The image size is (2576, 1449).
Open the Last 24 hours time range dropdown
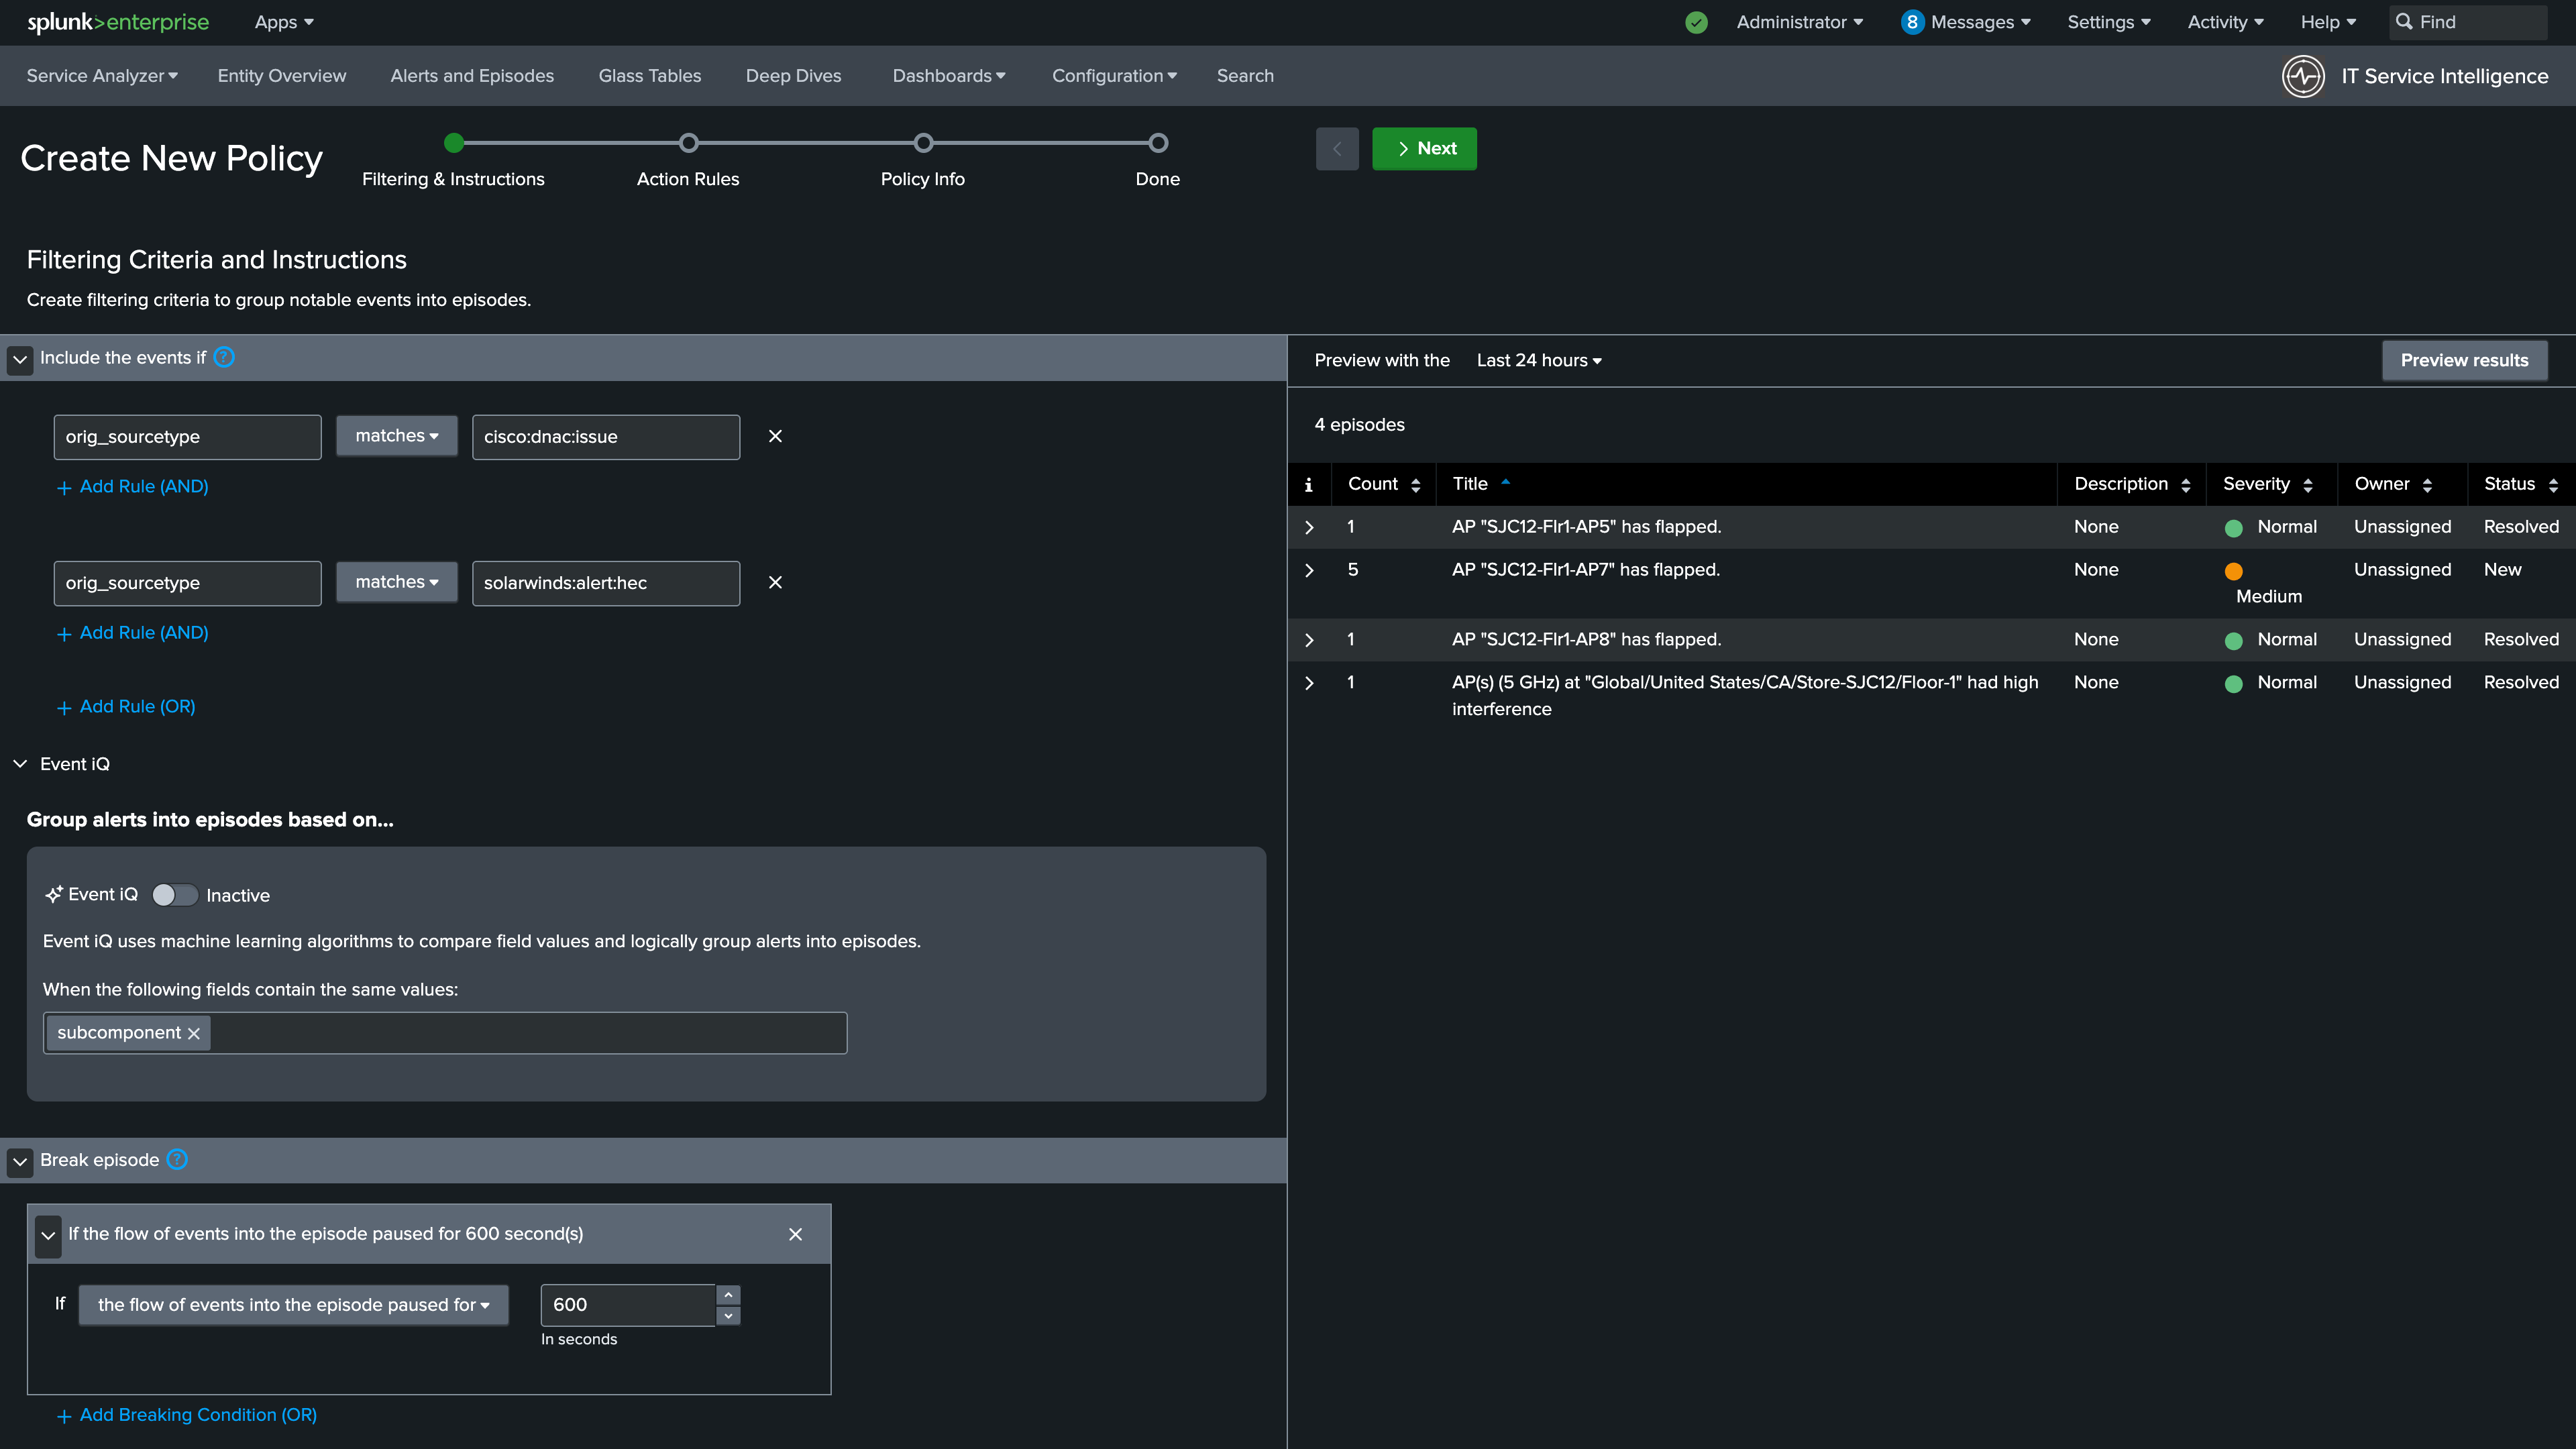(1539, 360)
